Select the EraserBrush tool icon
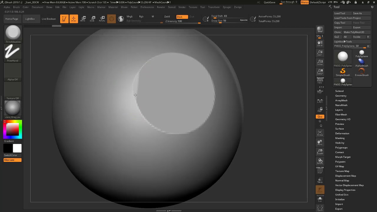The height and width of the screenshot is (212, 377). (x=362, y=72)
